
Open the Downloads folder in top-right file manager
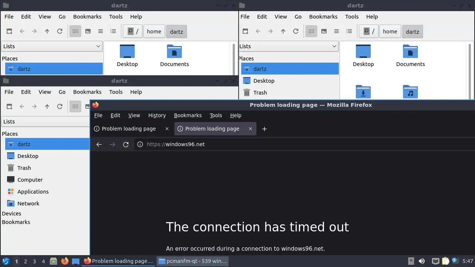pos(363,92)
